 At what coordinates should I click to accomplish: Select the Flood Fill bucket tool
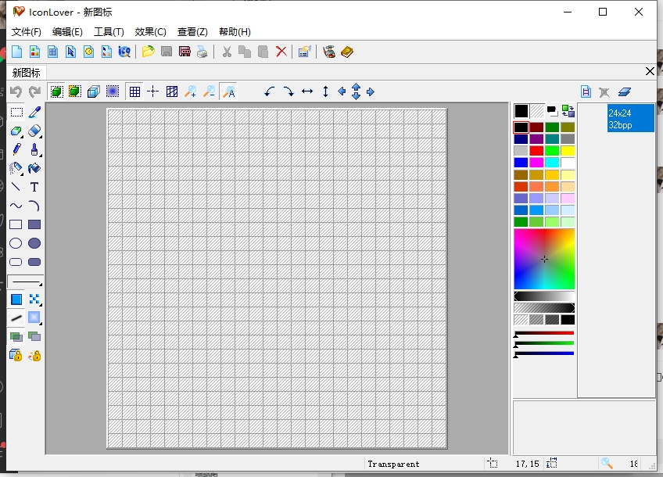click(34, 168)
